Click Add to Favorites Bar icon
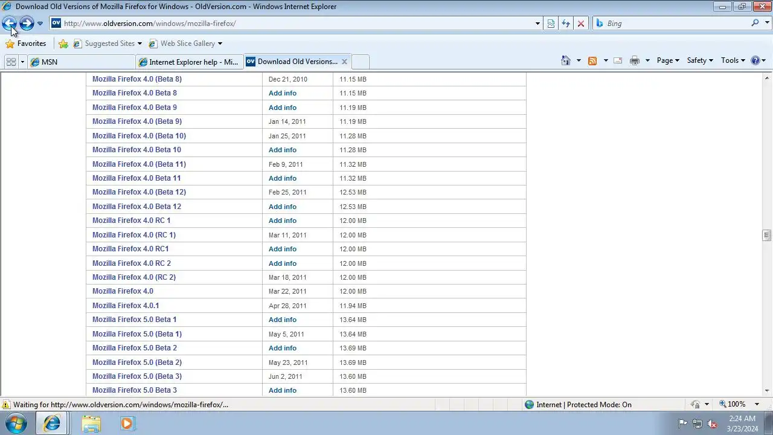Image resolution: width=773 pixels, height=435 pixels. (x=63, y=43)
